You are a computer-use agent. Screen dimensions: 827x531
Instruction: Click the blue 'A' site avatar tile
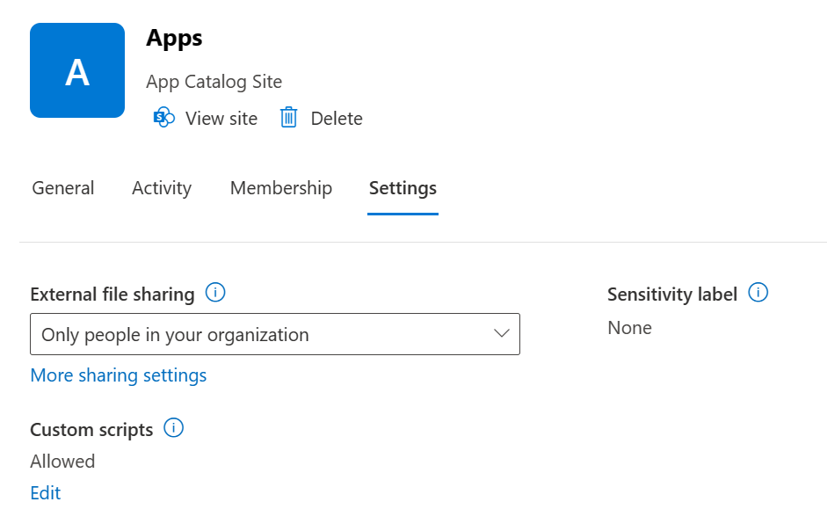point(77,70)
